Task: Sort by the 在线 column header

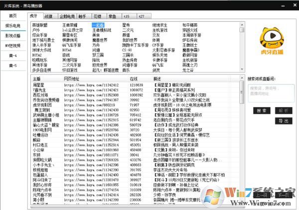Action: pyautogui.click(x=134, y=79)
